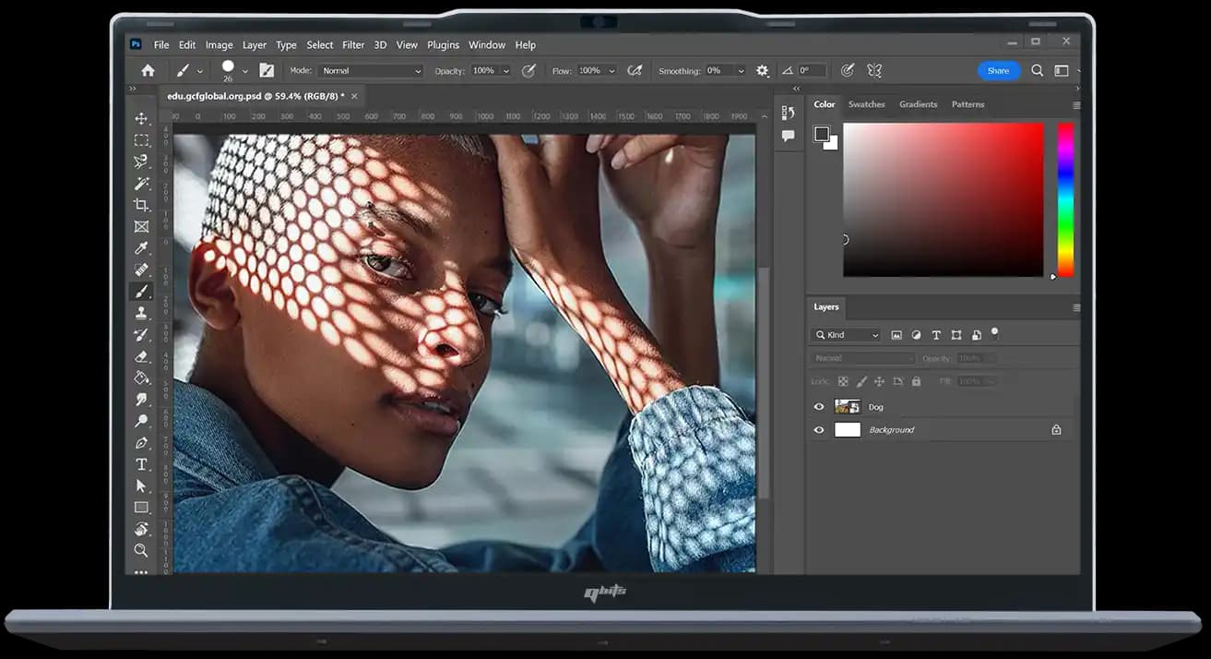
Task: Open the Filter menu
Action: [353, 44]
